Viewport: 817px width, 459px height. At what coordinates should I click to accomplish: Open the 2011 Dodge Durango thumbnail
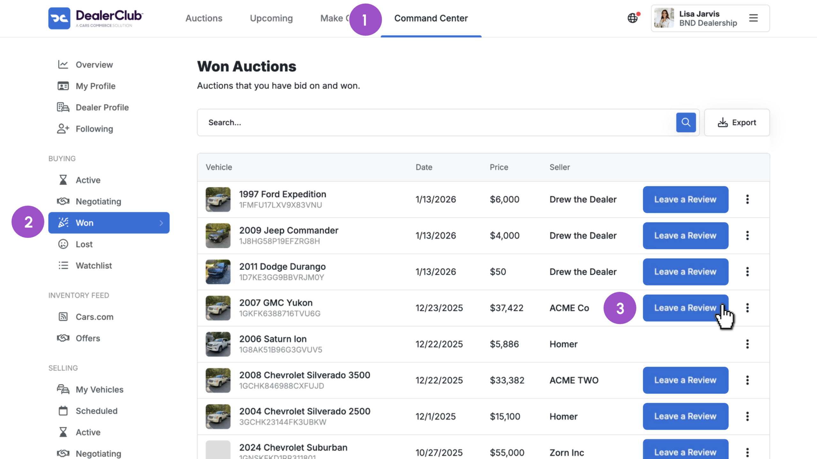coord(218,272)
